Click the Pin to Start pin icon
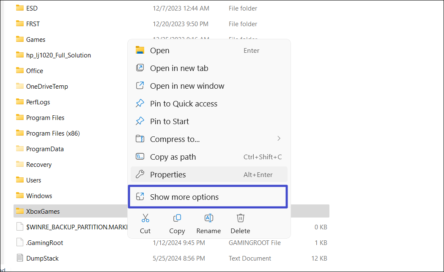Screen dimensions: 444x272 coord(140,121)
